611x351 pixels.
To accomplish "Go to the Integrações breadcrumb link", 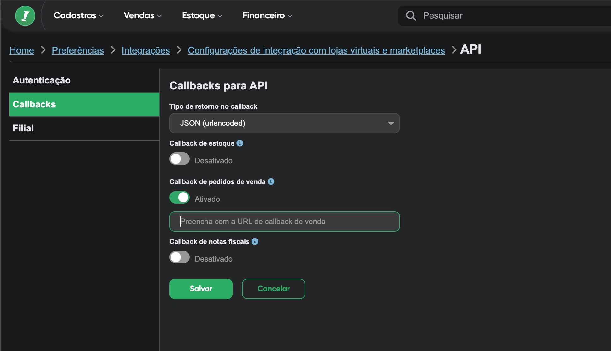I will pos(145,50).
